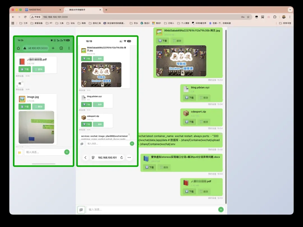The width and height of the screenshot is (303, 227).
Task: Open the 60秒看世界 bookmark
Action: click(199, 23)
